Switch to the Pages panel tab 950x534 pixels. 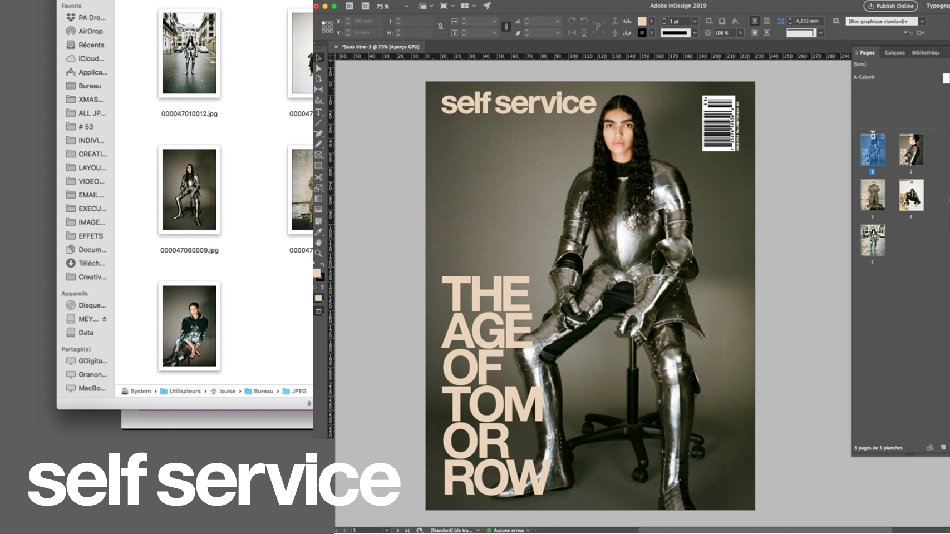click(x=867, y=52)
